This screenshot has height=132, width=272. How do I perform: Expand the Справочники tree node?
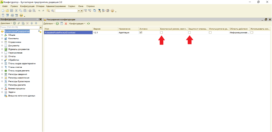pos(2,42)
